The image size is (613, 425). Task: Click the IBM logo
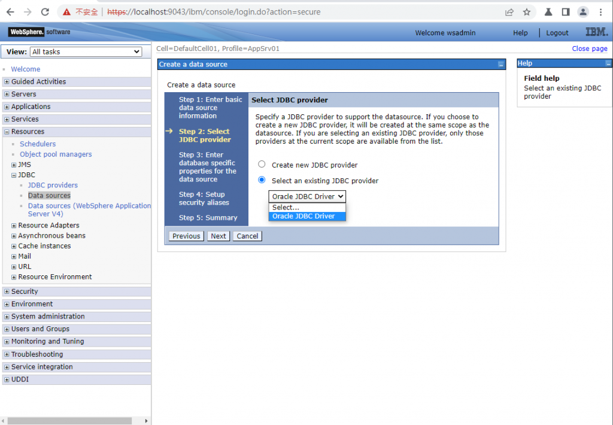[x=596, y=32]
